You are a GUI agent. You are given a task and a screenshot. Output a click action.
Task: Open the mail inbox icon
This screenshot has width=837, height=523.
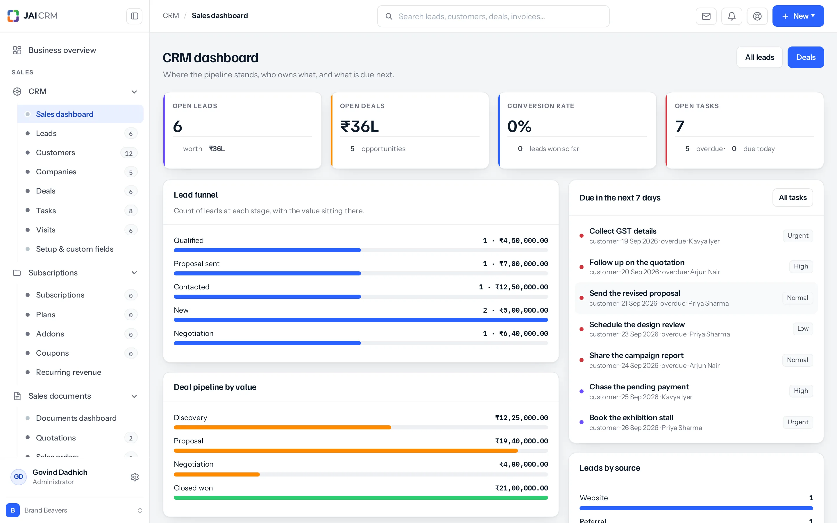click(706, 16)
